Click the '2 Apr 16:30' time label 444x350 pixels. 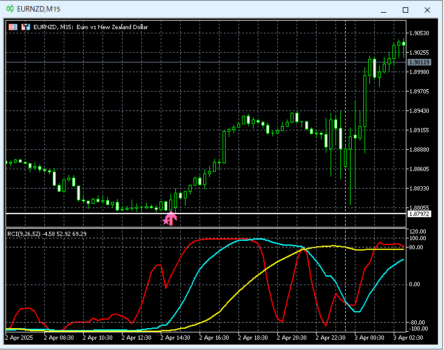214,338
